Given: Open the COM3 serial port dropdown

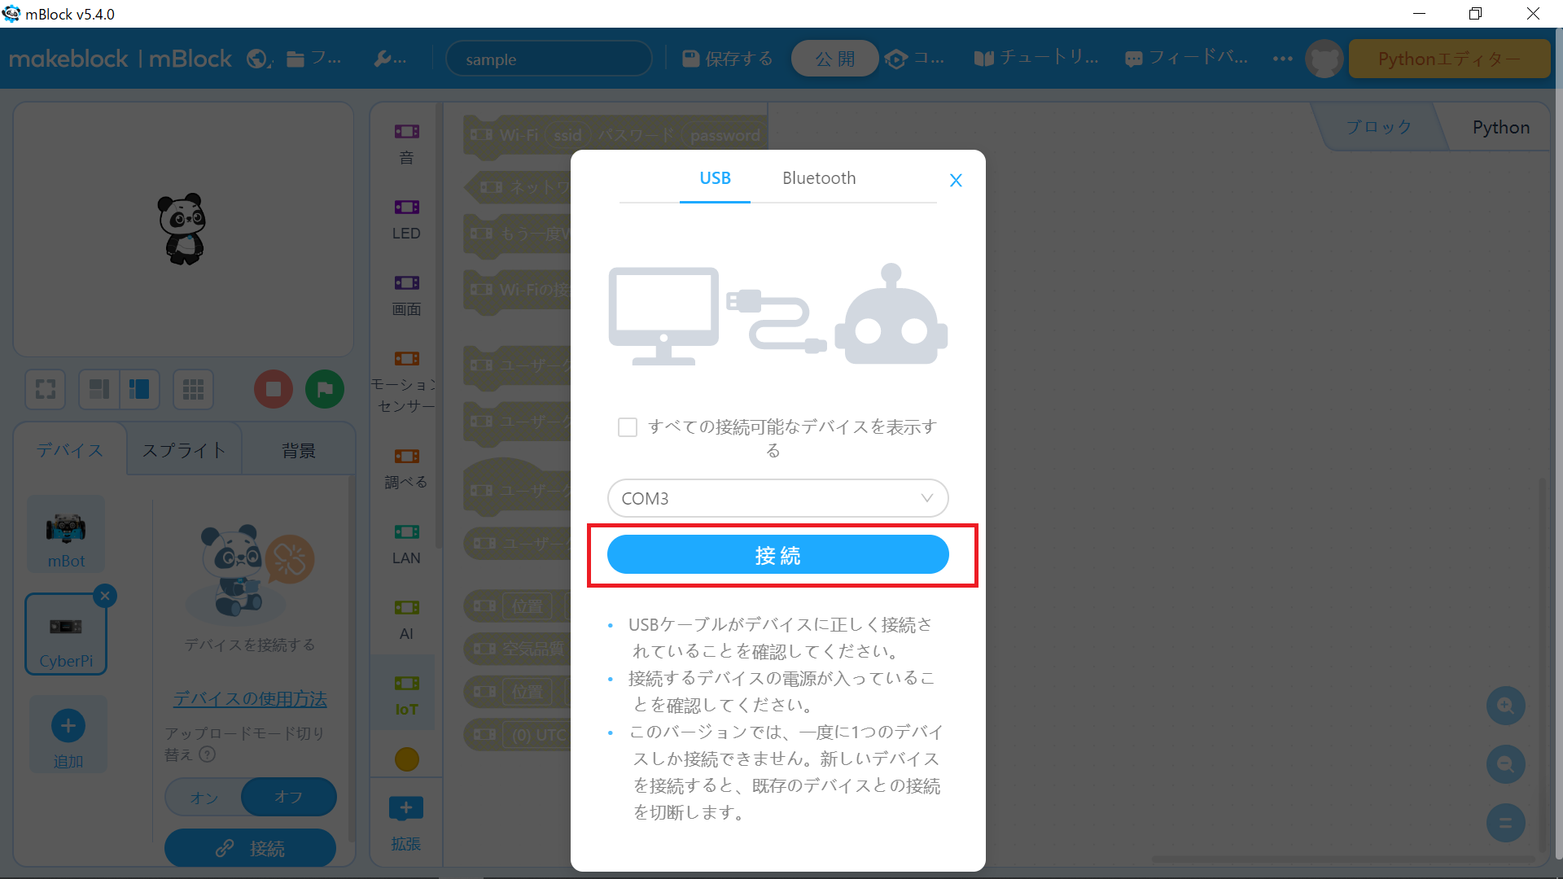Looking at the screenshot, I should pyautogui.click(x=777, y=497).
